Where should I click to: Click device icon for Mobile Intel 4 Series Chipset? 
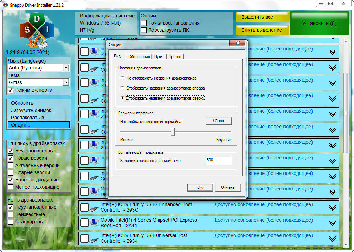(x=94, y=223)
